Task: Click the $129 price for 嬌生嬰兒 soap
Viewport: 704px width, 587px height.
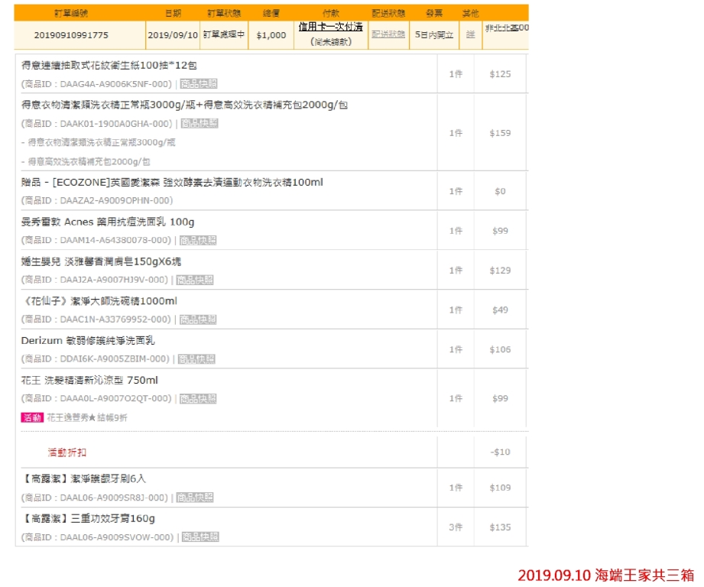Action: tap(500, 270)
